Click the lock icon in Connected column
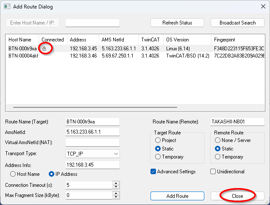This screenshot has width=270, height=205. pos(44,49)
